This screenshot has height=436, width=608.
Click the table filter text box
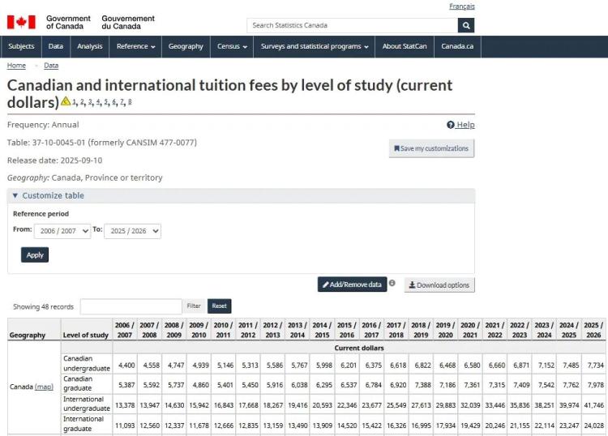[x=131, y=306]
